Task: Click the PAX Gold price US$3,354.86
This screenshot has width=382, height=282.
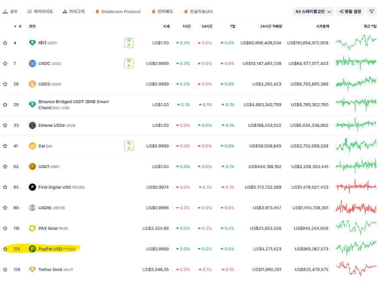Action: 156,228
